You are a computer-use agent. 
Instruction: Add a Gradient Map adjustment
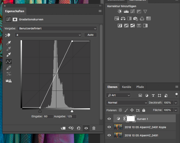[145, 25]
